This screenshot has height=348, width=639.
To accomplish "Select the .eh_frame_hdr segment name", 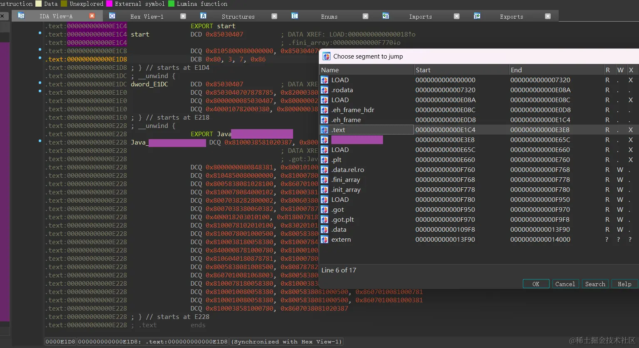I will 353,110.
